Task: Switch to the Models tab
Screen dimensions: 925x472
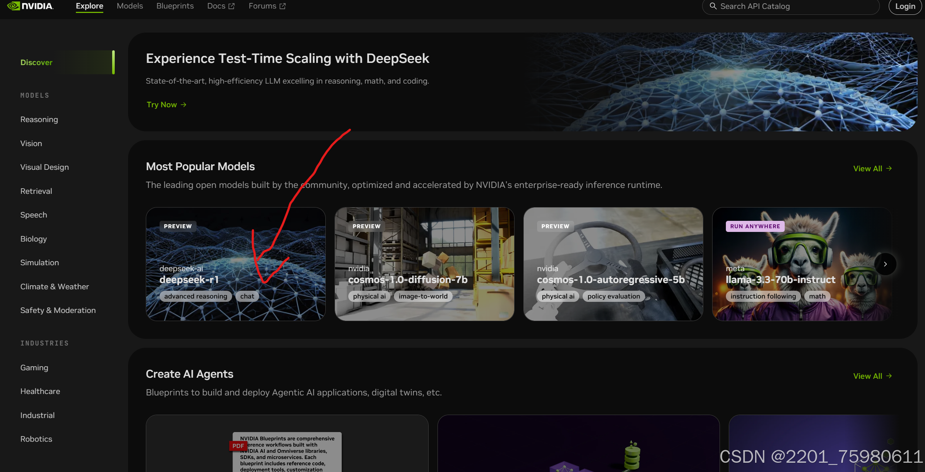Action: click(x=130, y=6)
